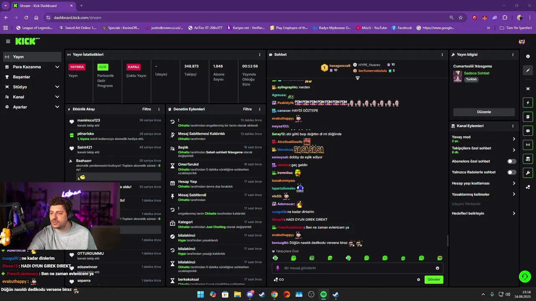Open the green headset support bubble
The width and height of the screenshot is (536, 301).
pos(525,276)
